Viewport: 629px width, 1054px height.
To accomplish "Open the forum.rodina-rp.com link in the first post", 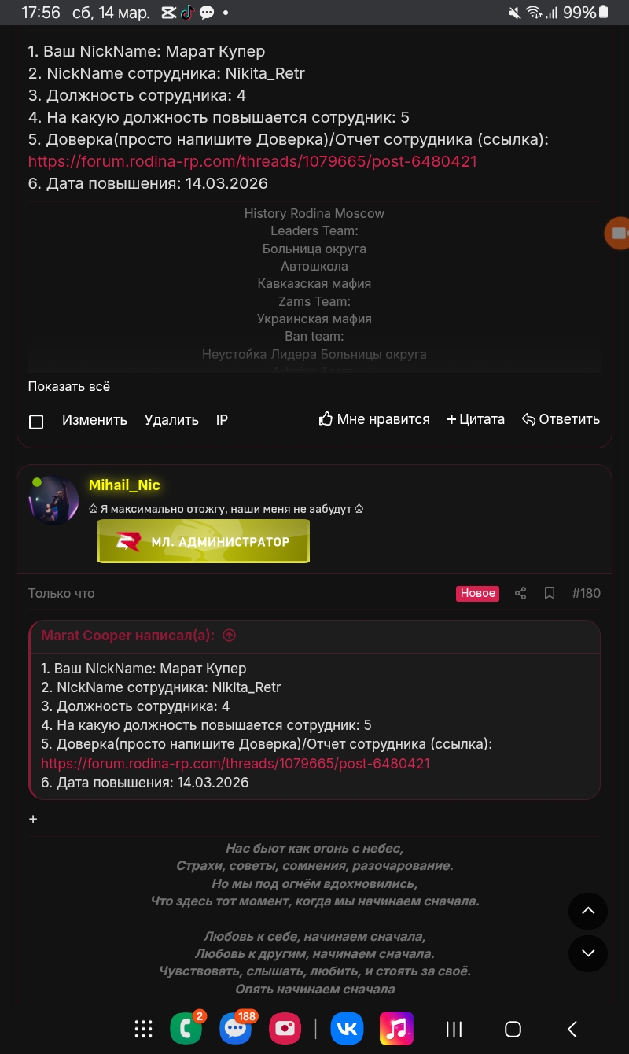I will [252, 161].
